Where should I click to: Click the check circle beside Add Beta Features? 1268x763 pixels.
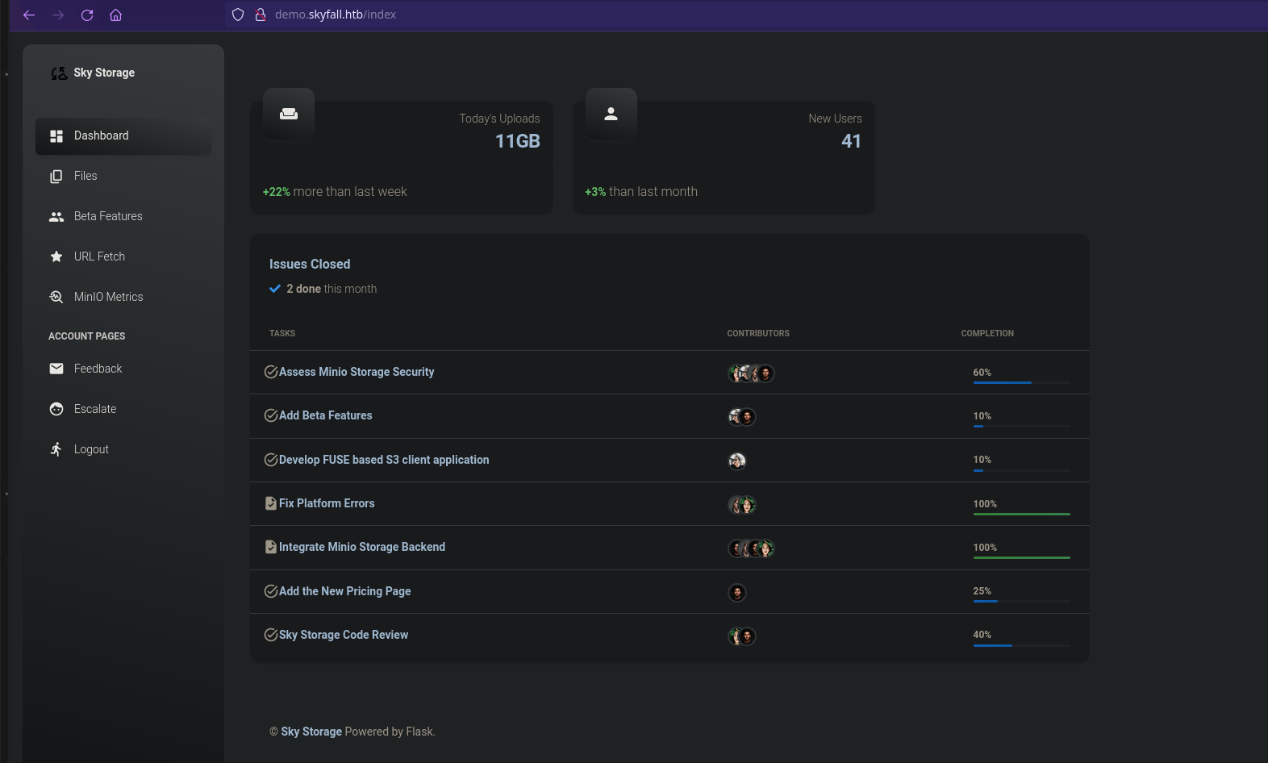[271, 415]
